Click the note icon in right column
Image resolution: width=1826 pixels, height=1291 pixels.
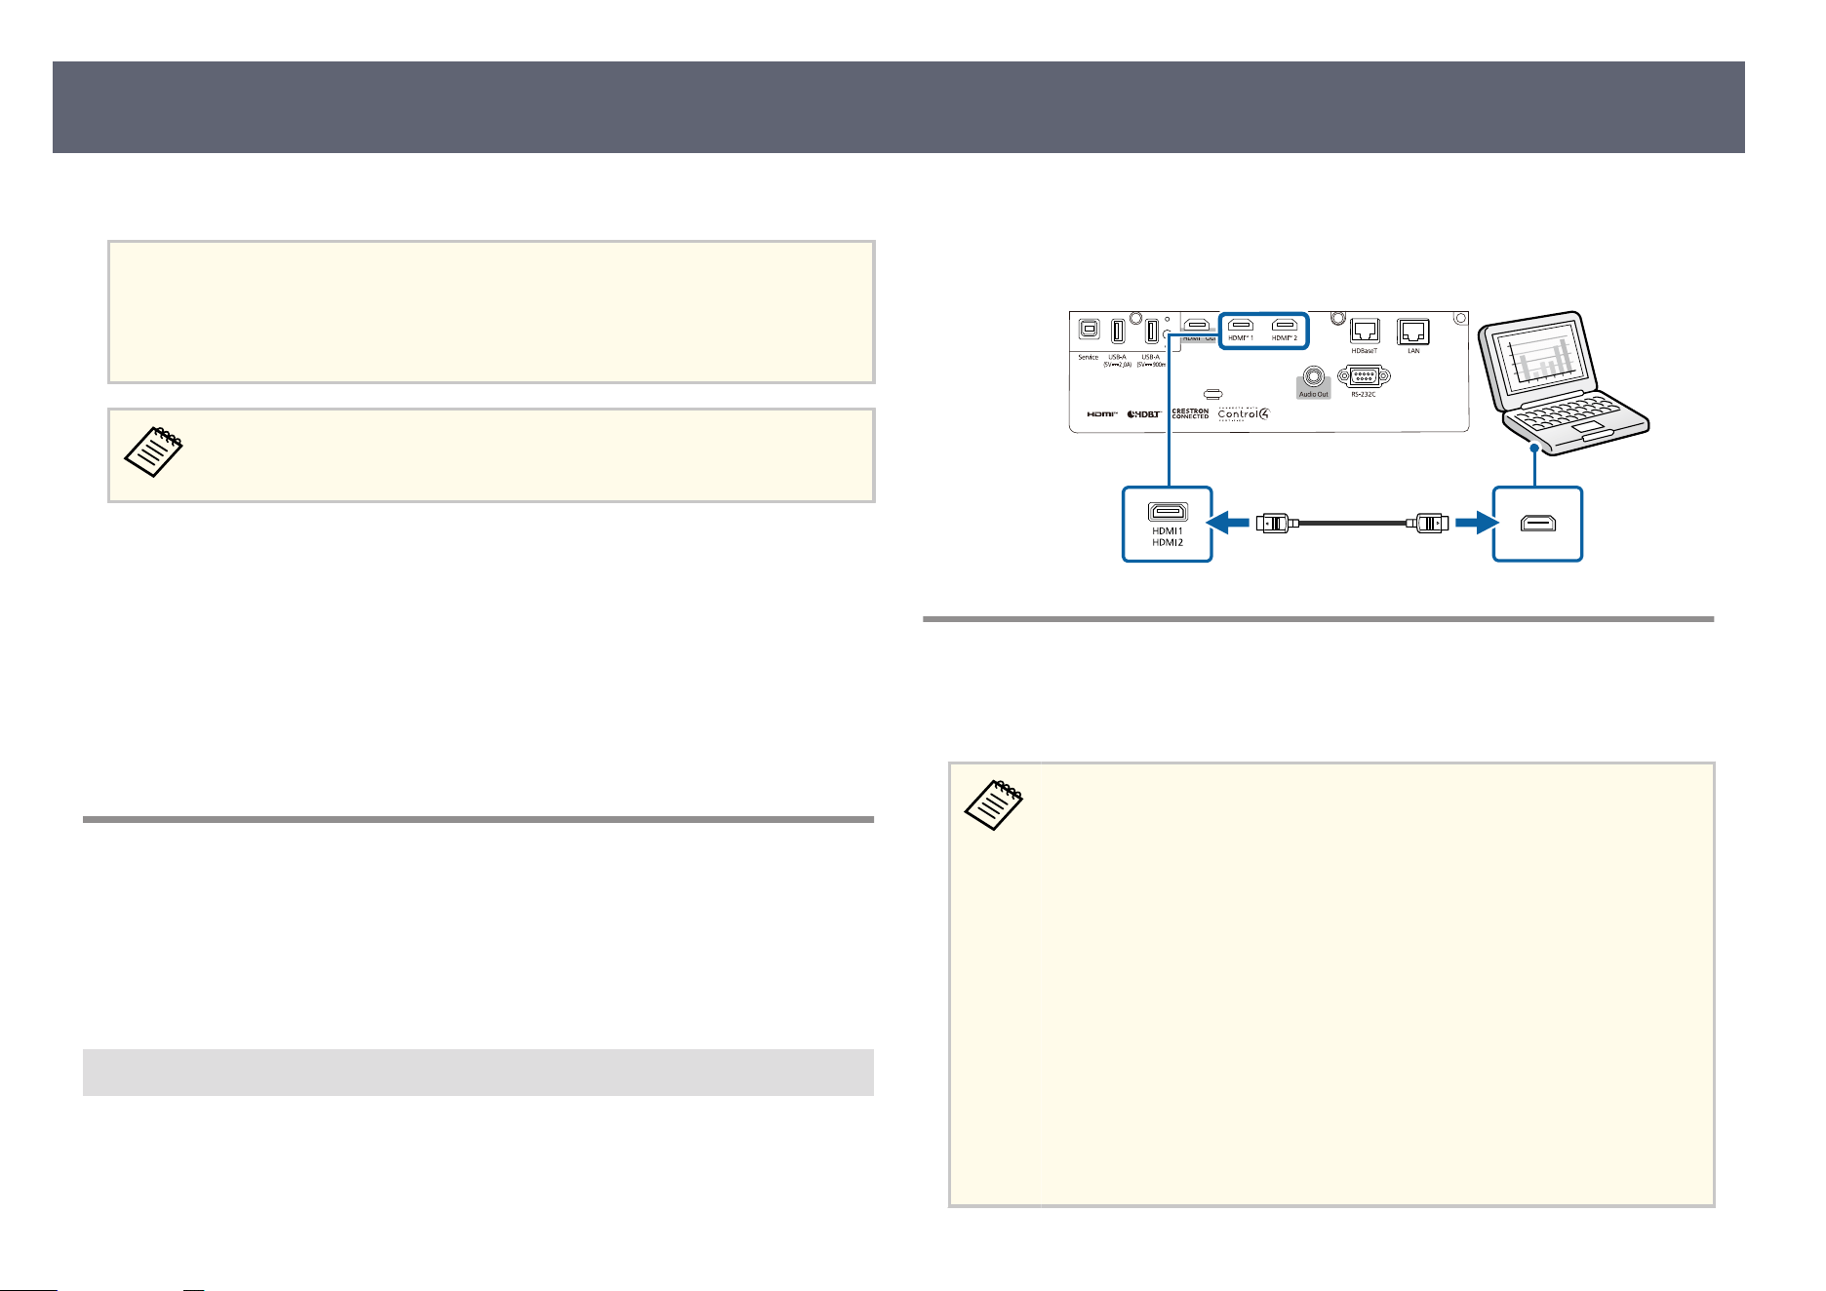point(994,804)
